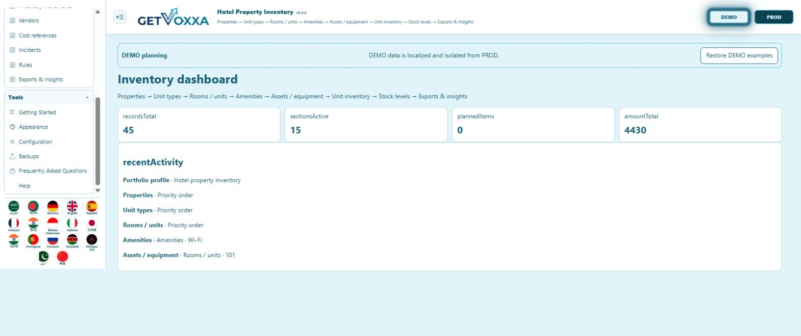Switch to the Русский flag
This screenshot has width=801, height=336.
click(53, 241)
